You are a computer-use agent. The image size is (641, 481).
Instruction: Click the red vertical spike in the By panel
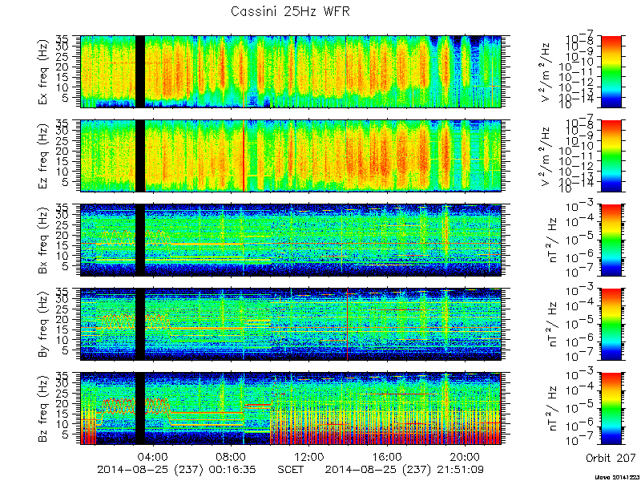(348, 325)
